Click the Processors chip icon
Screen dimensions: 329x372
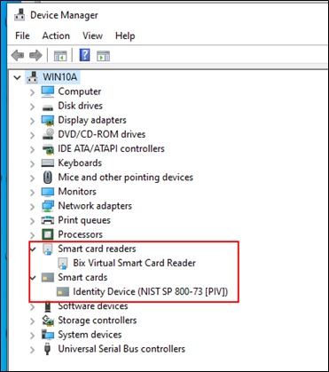pyautogui.click(x=48, y=234)
